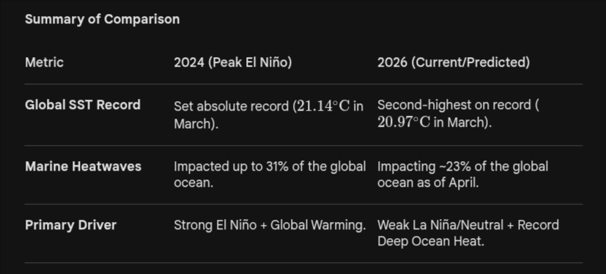Screen dimensions: 606x274
Task: Click the 20.97°C temperature value
Action: point(404,122)
